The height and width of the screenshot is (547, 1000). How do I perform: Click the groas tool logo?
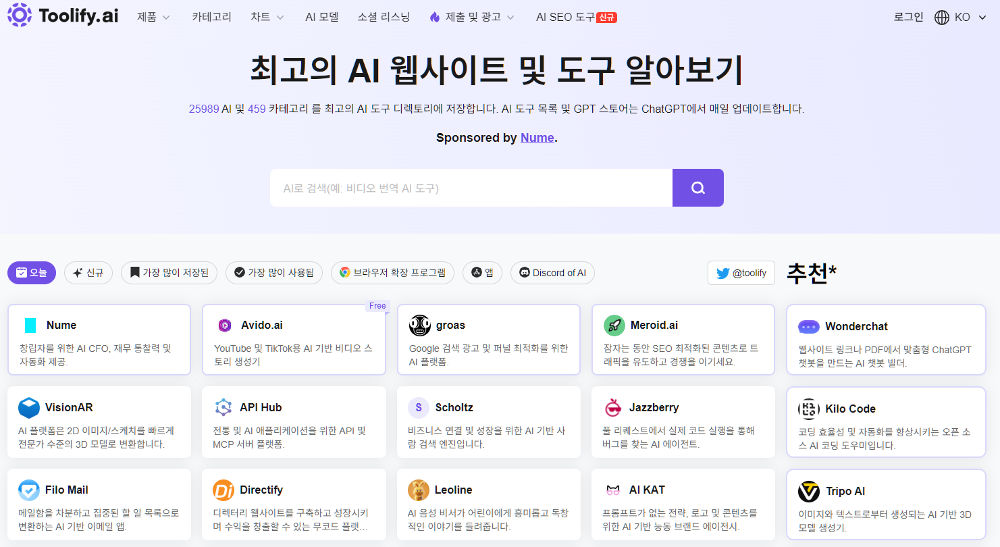point(420,325)
